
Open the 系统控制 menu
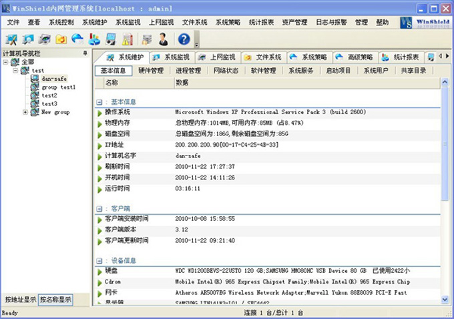coord(61,22)
